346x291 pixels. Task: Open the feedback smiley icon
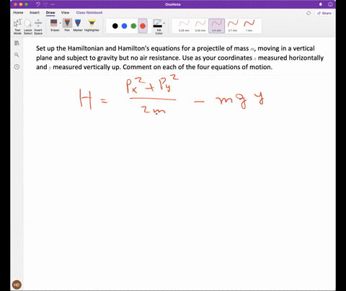tap(330, 4)
